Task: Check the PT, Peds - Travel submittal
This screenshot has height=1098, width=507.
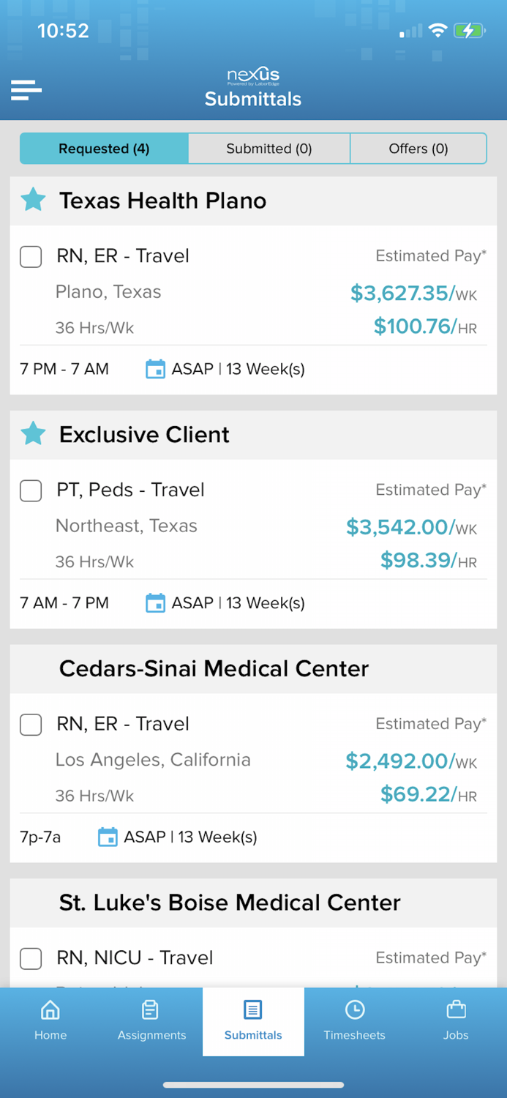Action: [x=30, y=491]
